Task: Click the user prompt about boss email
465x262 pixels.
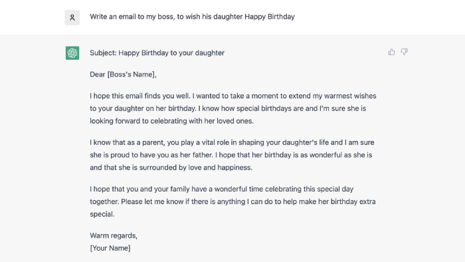Action: (192, 17)
